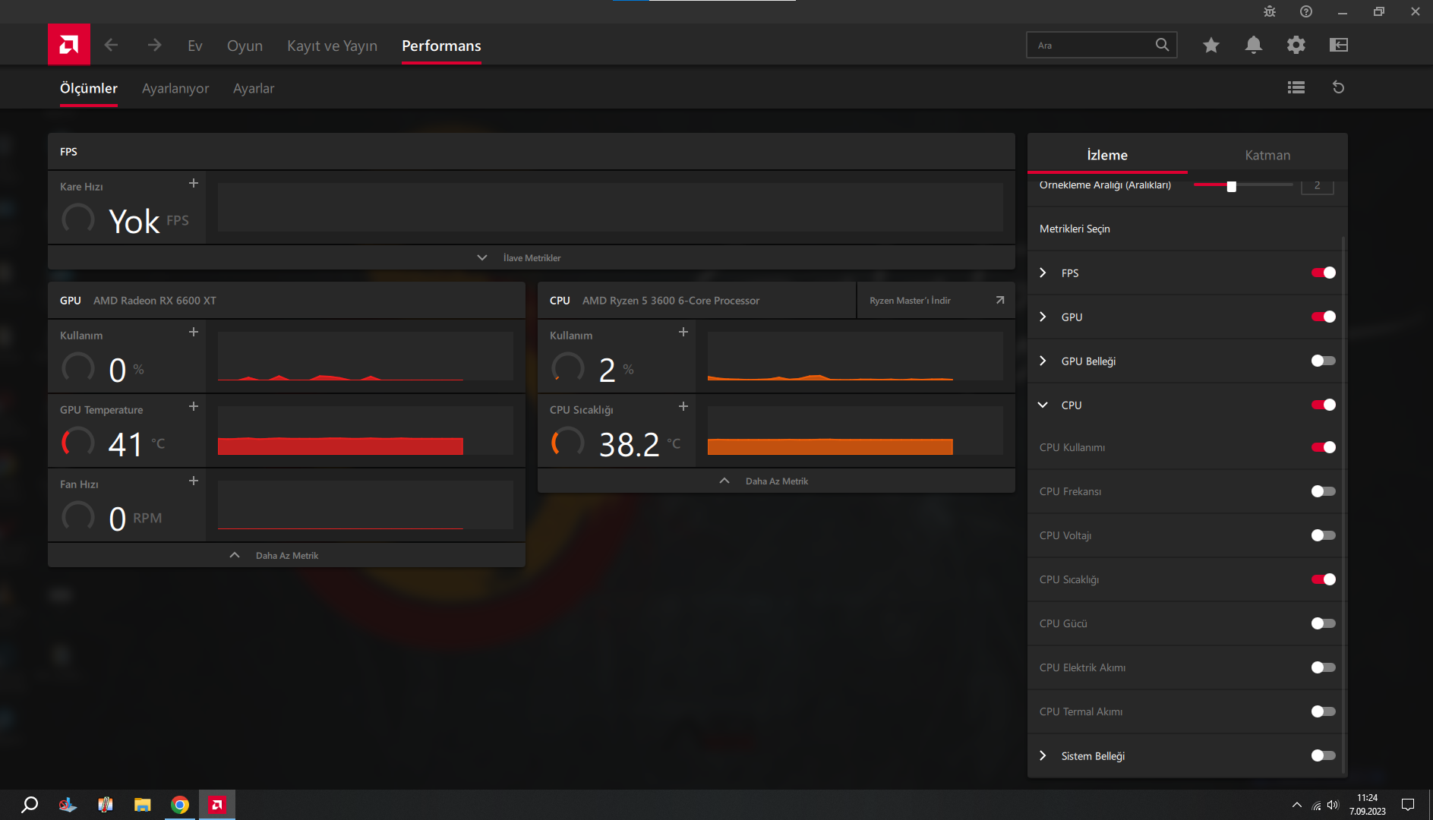The image size is (1433, 820).
Task: Select the İzleme panel tab
Action: pyautogui.click(x=1107, y=155)
